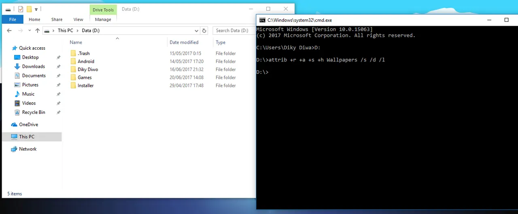This screenshot has height=214, width=518.
Task: Click the New folder icon in Quick Access Toolbar
Action: tap(29, 9)
